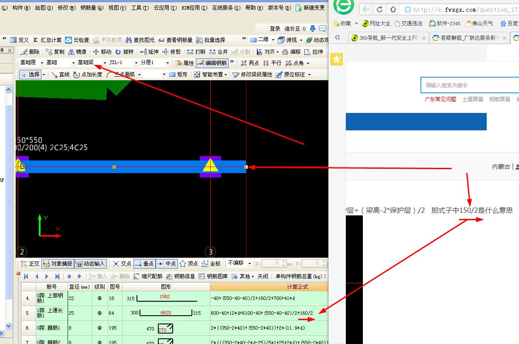Viewport: 519px width, 344px height.
Task: Open the 修改 menu
Action: (x=67, y=7)
